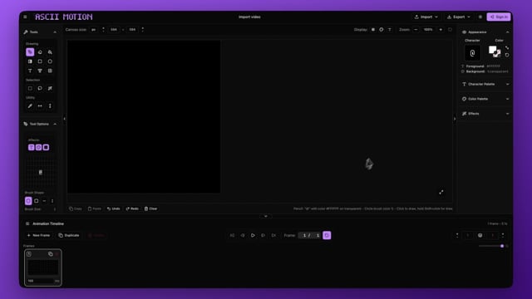The height and width of the screenshot is (299, 532).
Task: Click the Redo button
Action: (x=132, y=208)
